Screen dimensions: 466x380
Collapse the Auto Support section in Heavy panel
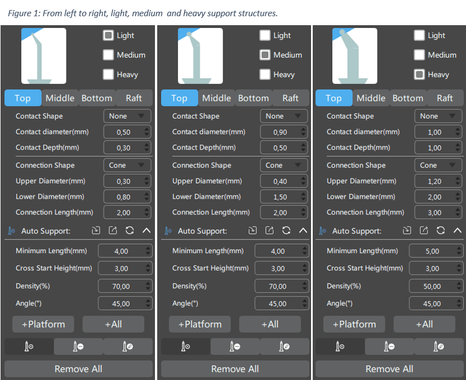457,231
